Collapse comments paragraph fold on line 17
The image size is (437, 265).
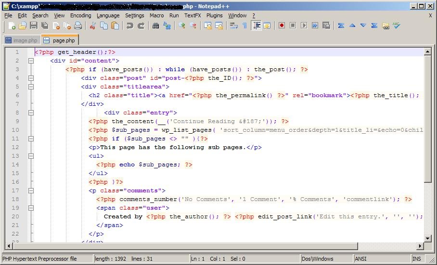(31, 190)
